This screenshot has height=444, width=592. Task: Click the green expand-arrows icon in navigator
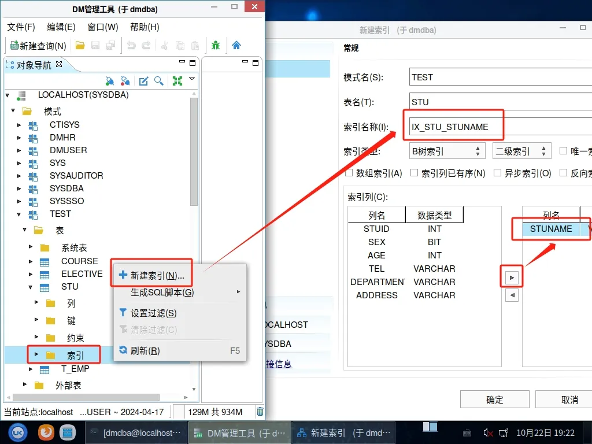pos(177,81)
